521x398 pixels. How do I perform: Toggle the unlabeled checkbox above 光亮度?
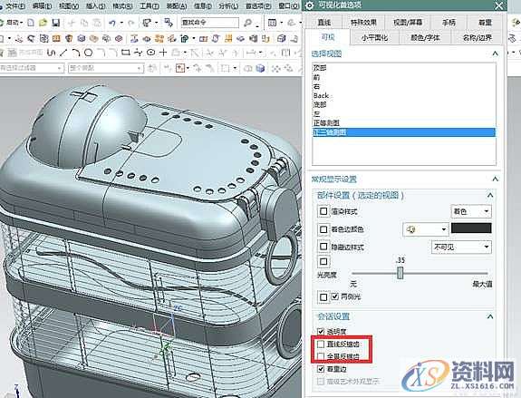click(x=323, y=261)
